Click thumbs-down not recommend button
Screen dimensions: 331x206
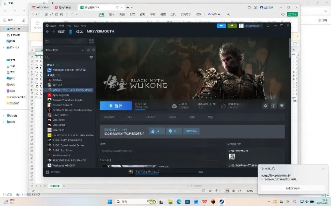174,131
